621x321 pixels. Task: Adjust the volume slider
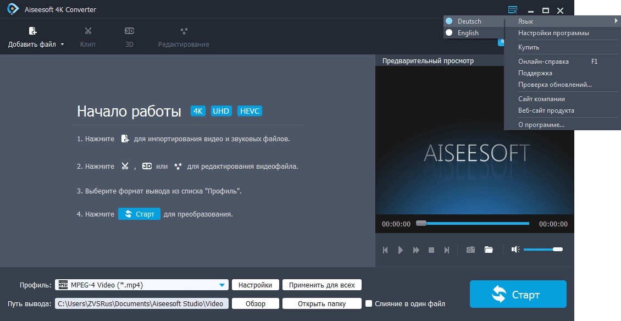(x=543, y=250)
